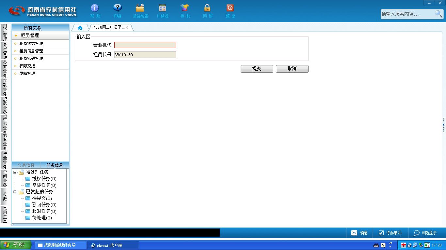Go to the home tab icon
446x250 pixels.
80,28
